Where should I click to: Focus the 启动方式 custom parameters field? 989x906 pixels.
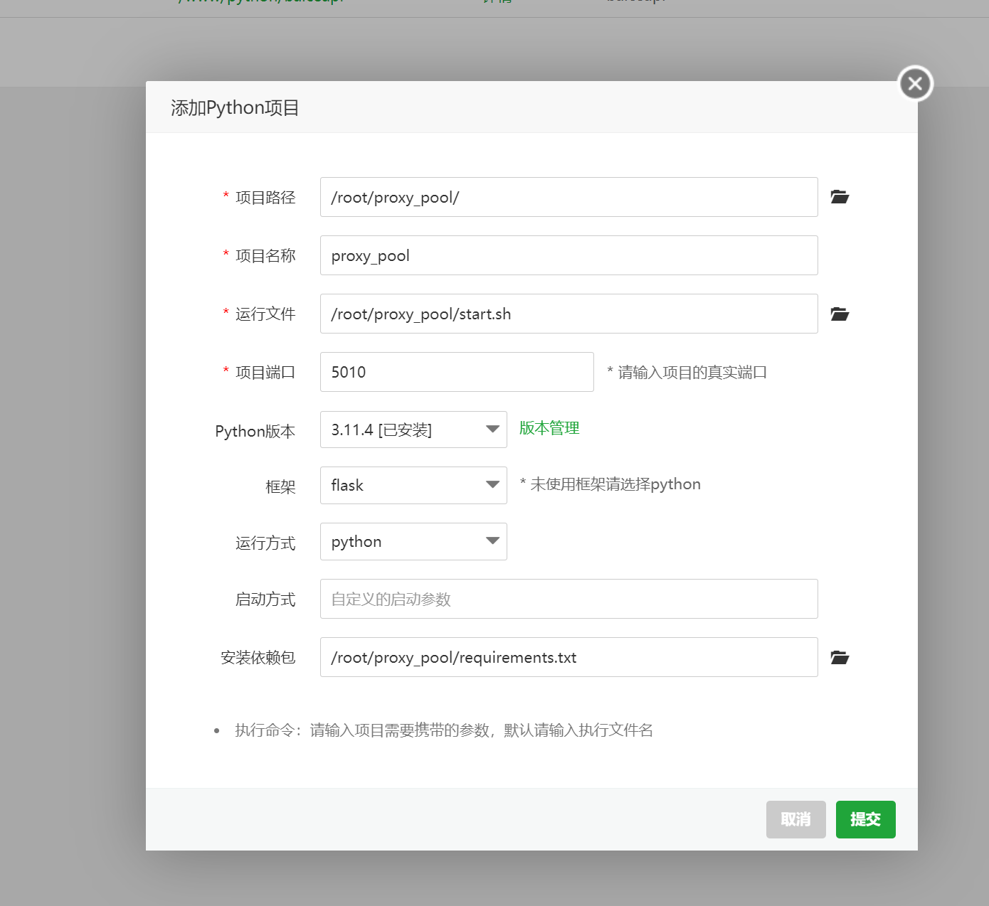coord(568,599)
